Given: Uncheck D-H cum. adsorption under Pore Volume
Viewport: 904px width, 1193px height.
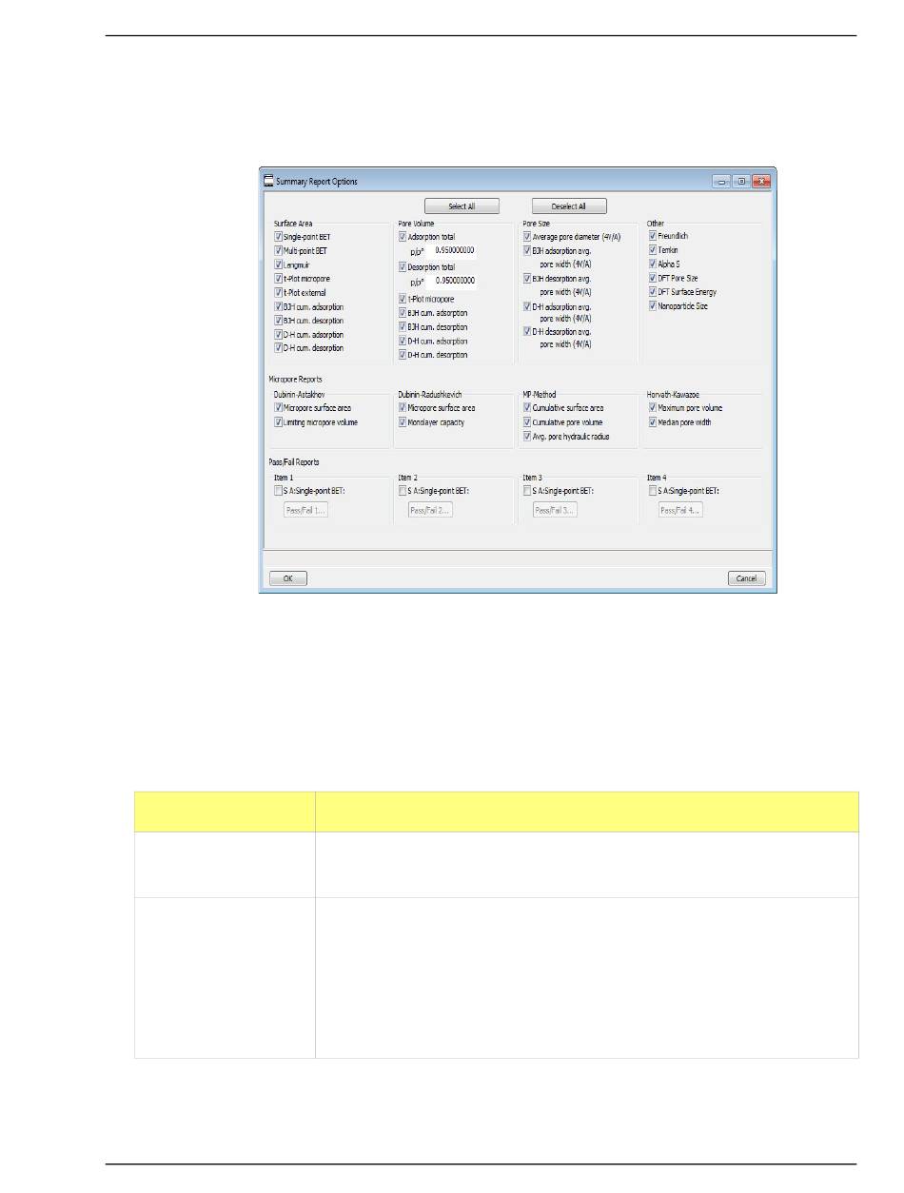Looking at the screenshot, I should click(x=403, y=341).
